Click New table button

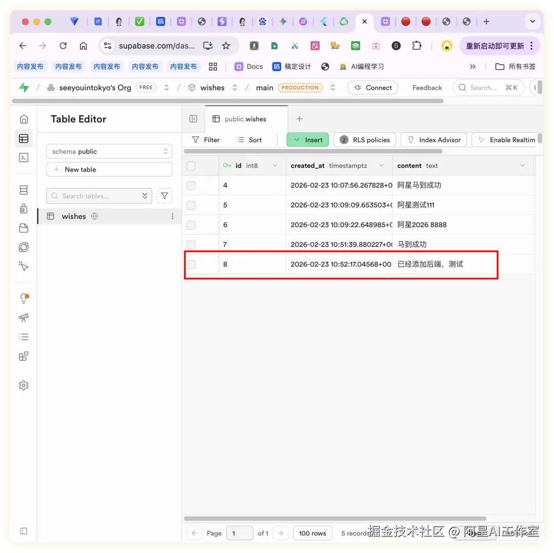pyautogui.click(x=109, y=169)
